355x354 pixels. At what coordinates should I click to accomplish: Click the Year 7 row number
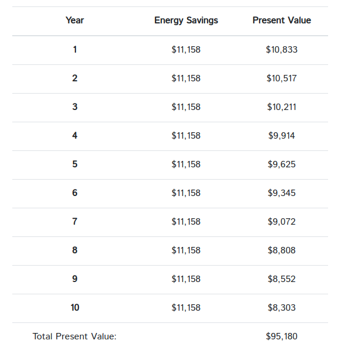(75, 221)
